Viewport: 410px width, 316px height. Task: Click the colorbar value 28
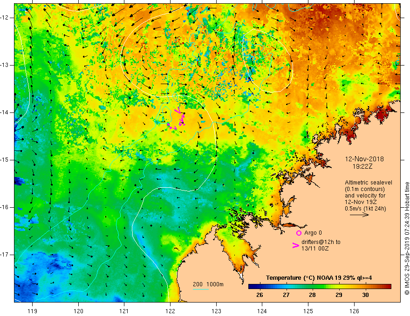(x=312, y=295)
